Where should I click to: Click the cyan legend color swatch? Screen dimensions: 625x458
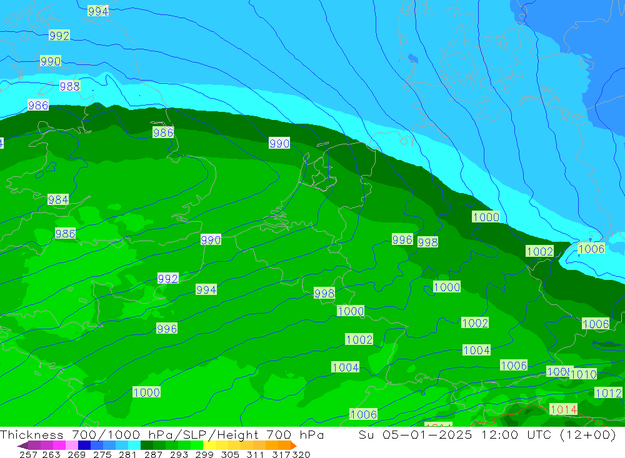click(x=134, y=446)
